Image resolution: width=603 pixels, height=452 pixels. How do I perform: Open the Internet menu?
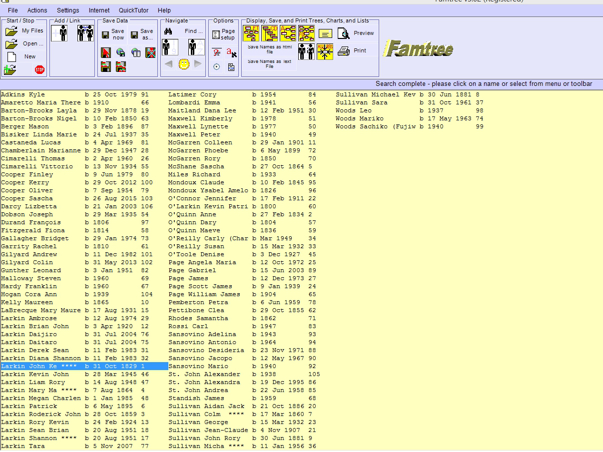(x=99, y=10)
